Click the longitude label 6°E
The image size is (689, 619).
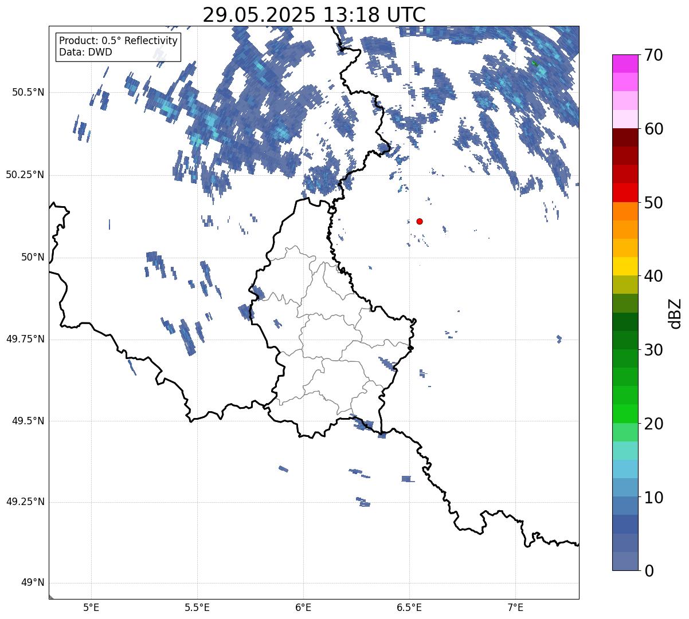click(303, 607)
